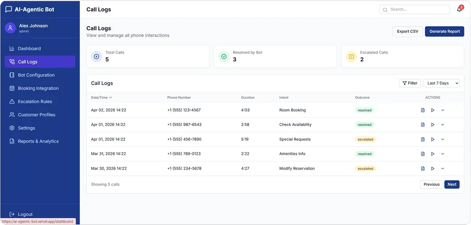Click phone number +1 (555) 789-0123
The width and height of the screenshot is (471, 225).
tap(184, 154)
